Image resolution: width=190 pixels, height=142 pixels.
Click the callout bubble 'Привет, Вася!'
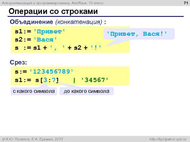tap(139, 34)
